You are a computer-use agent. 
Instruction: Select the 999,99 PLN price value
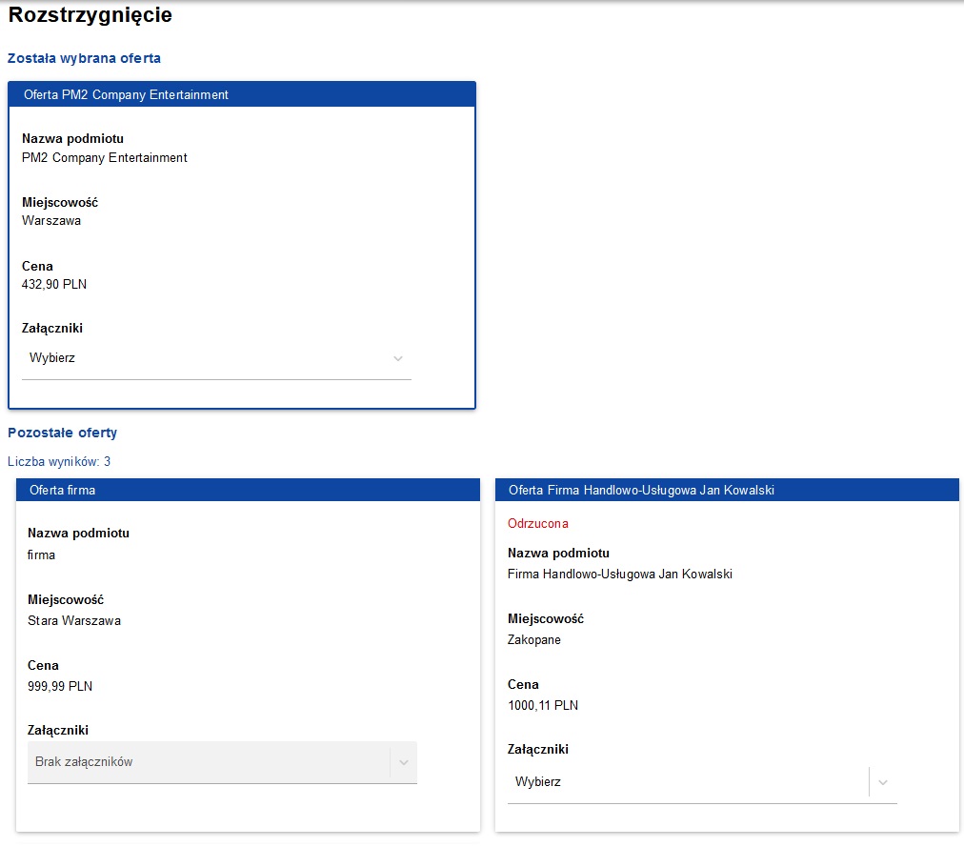click(x=60, y=686)
